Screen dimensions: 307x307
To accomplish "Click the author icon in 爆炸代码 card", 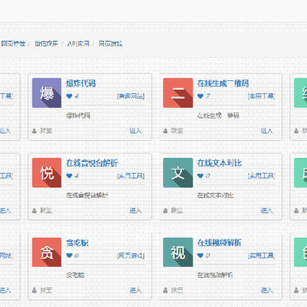I will click(34, 130).
